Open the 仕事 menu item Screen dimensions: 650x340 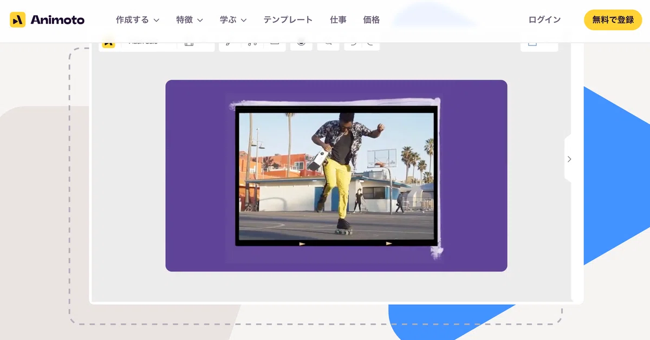tap(338, 20)
